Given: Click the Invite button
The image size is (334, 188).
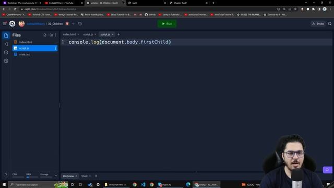Looking at the screenshot, I should click(x=318, y=23).
